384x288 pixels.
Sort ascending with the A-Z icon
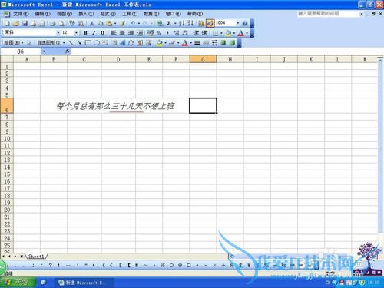click(181, 23)
